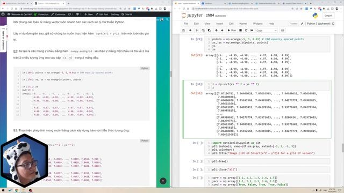
Task: Cut selected cells with scissors icon
Action: pos(197,31)
